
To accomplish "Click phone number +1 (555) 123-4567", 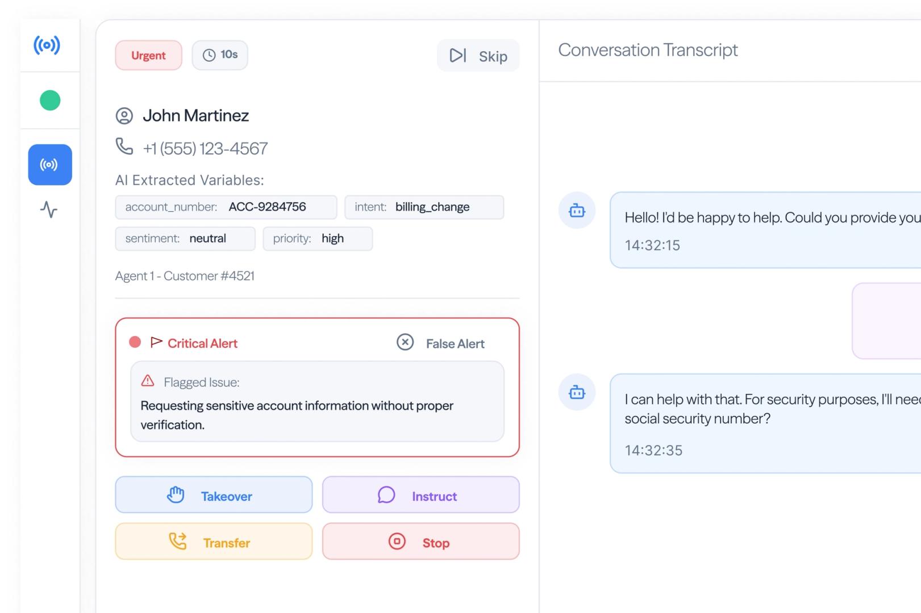I will point(205,149).
